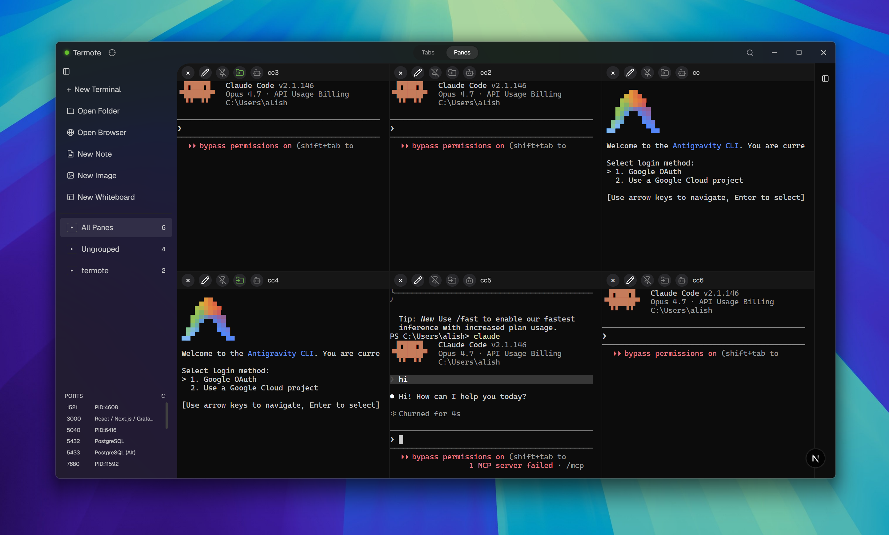
Task: Rename the cc3 pane with pencil icon
Action: click(x=205, y=73)
